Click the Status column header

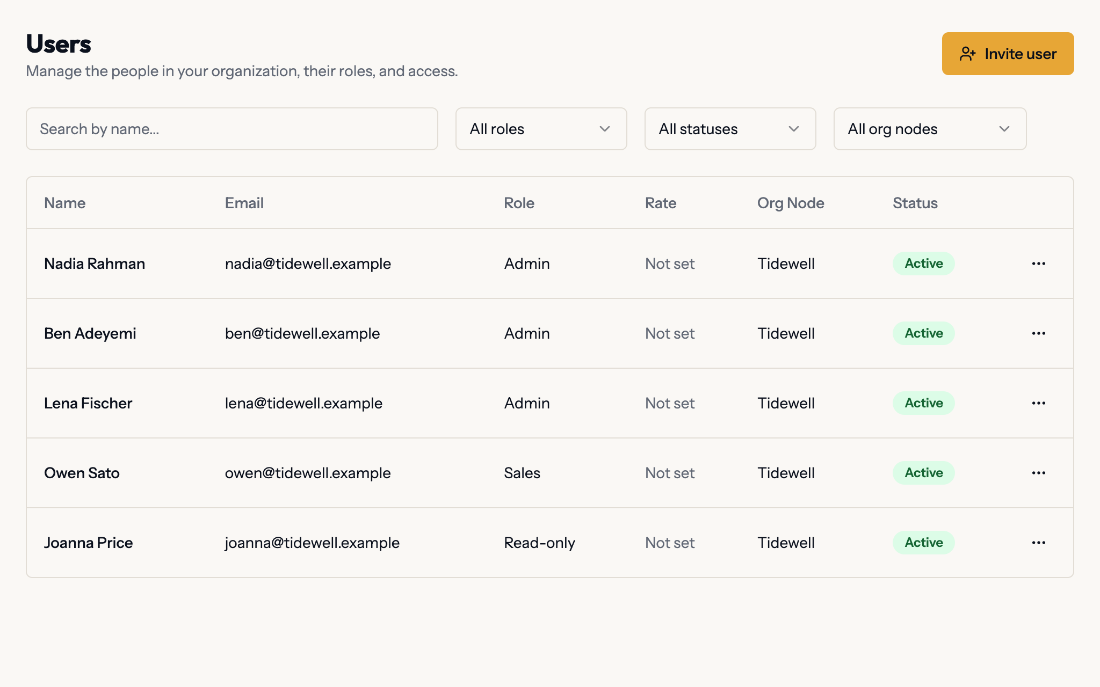point(915,203)
